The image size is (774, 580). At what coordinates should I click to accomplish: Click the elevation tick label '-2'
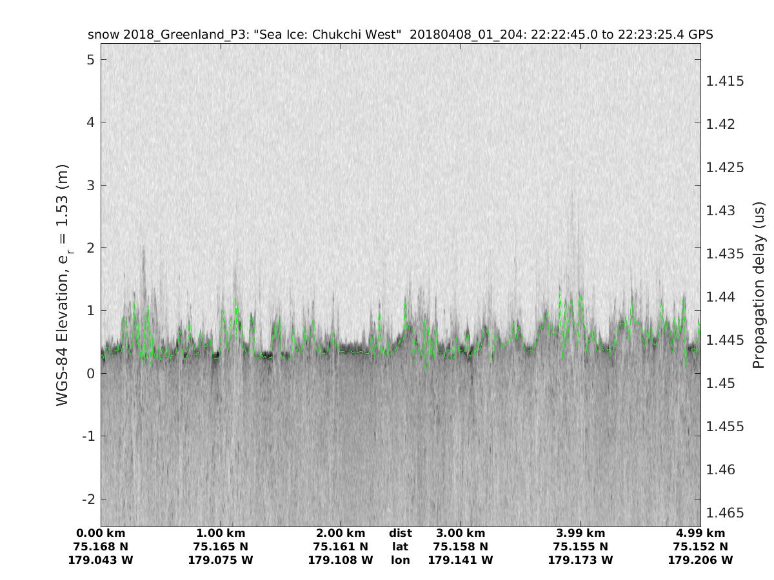pos(87,499)
